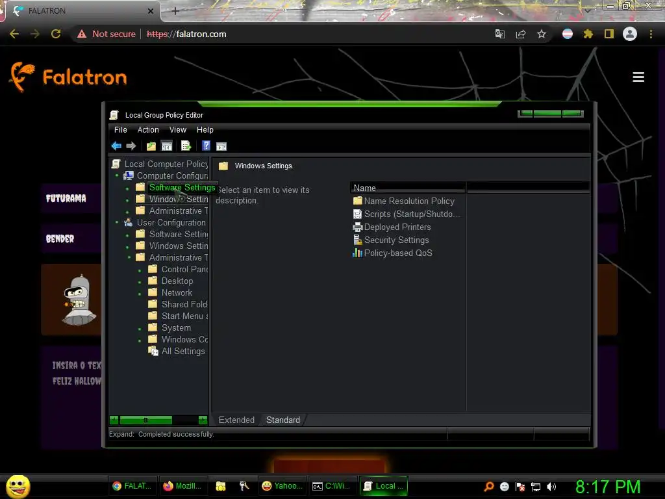Image resolution: width=665 pixels, height=499 pixels.
Task: Open a new Chrome tab
Action: [x=175, y=11]
